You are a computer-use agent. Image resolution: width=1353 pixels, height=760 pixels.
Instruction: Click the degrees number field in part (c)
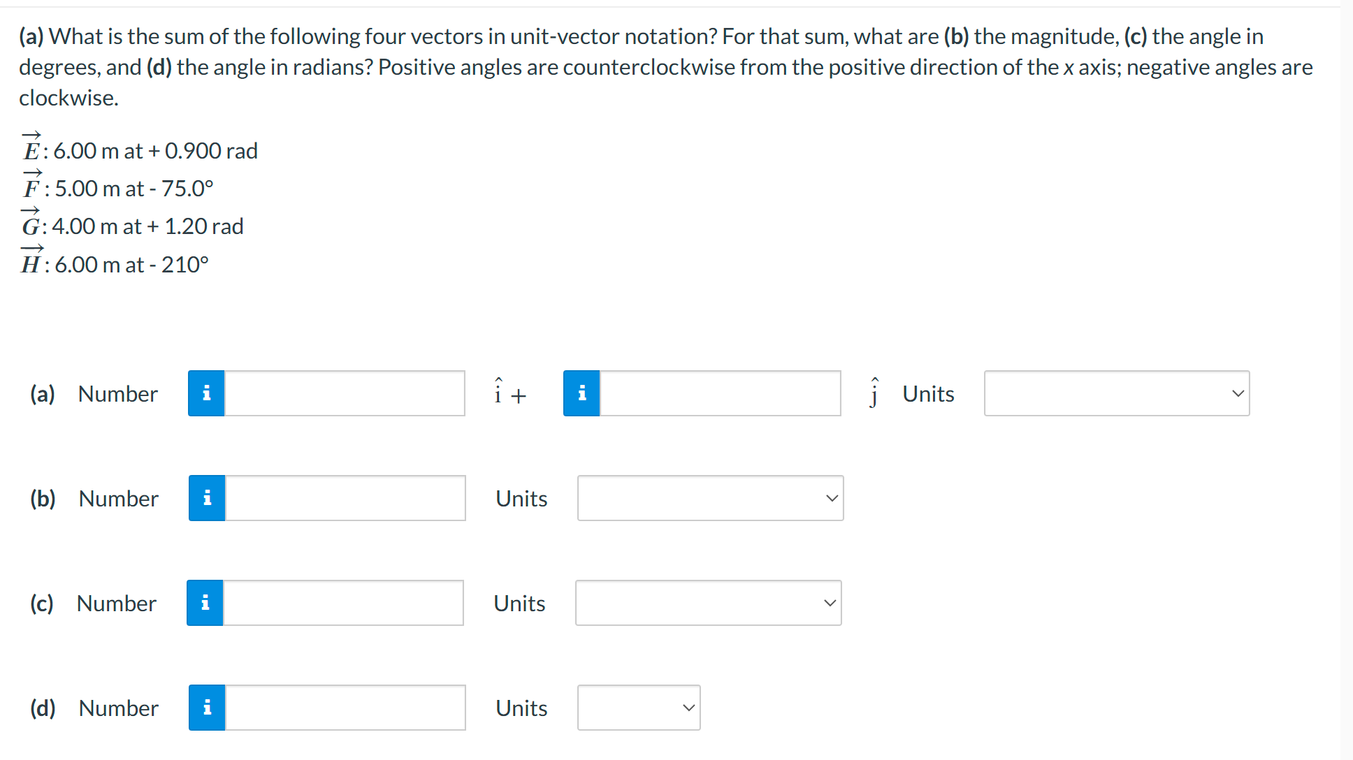[x=343, y=603]
